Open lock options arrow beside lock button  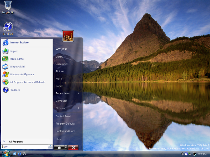66,148
